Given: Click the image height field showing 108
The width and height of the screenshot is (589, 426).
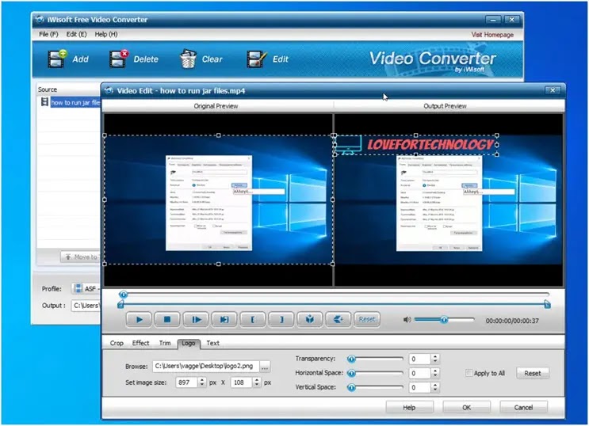Looking at the screenshot, I should pyautogui.click(x=241, y=382).
